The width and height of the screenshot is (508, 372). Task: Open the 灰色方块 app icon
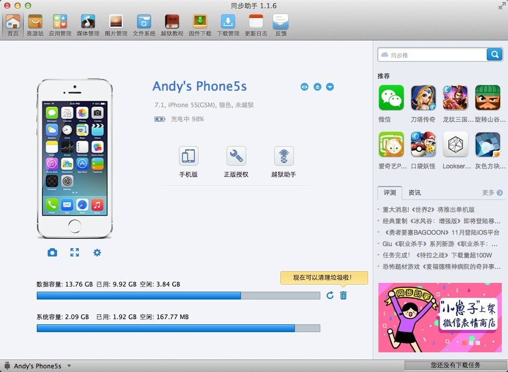[x=488, y=145]
